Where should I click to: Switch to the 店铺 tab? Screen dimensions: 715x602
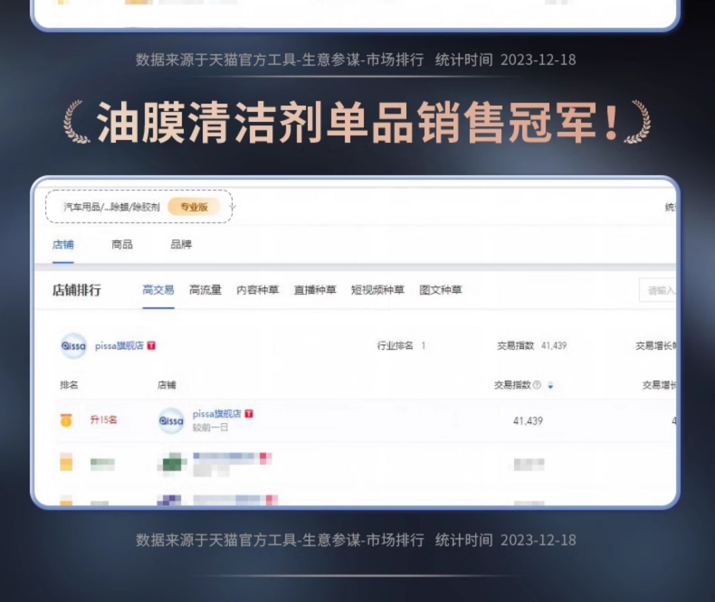click(63, 245)
